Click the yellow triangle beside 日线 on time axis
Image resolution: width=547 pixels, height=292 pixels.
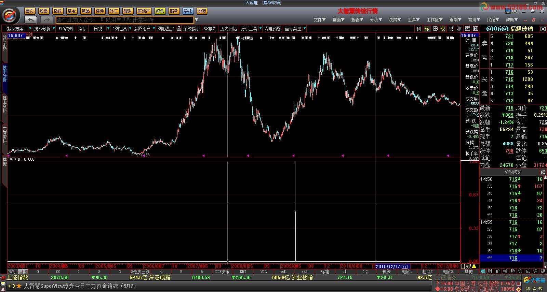click(474, 266)
